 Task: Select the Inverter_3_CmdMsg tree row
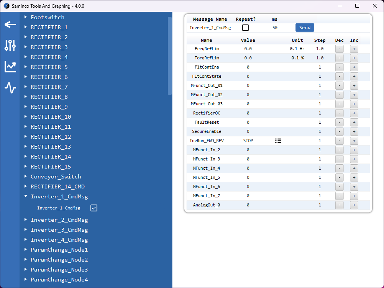point(59,230)
